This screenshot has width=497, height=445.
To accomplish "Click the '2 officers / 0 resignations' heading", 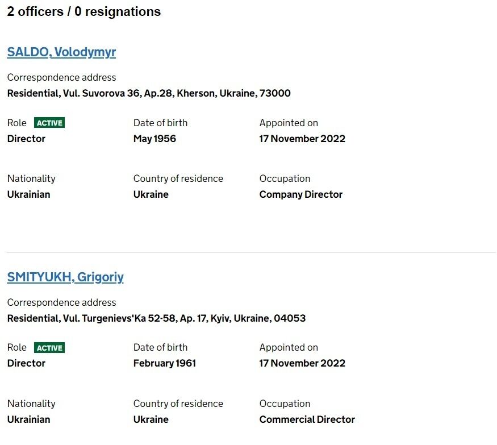I will (84, 11).
